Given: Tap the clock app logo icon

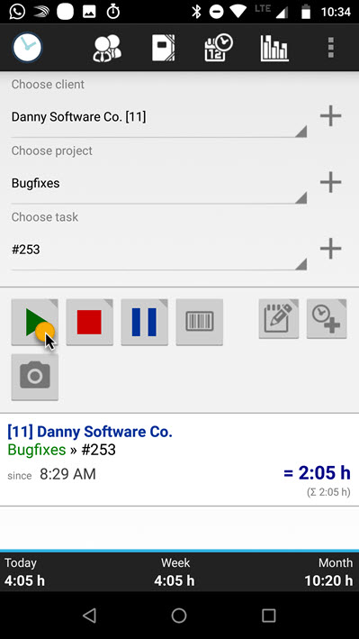Looking at the screenshot, I should [27, 48].
